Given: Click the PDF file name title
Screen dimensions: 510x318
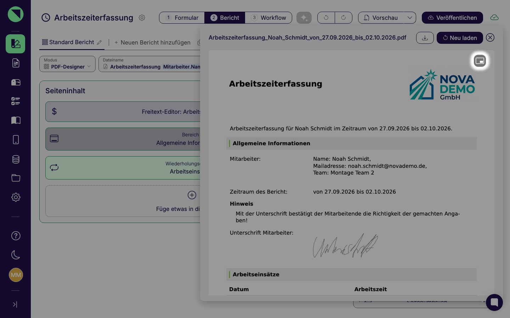Looking at the screenshot, I should click(307, 37).
